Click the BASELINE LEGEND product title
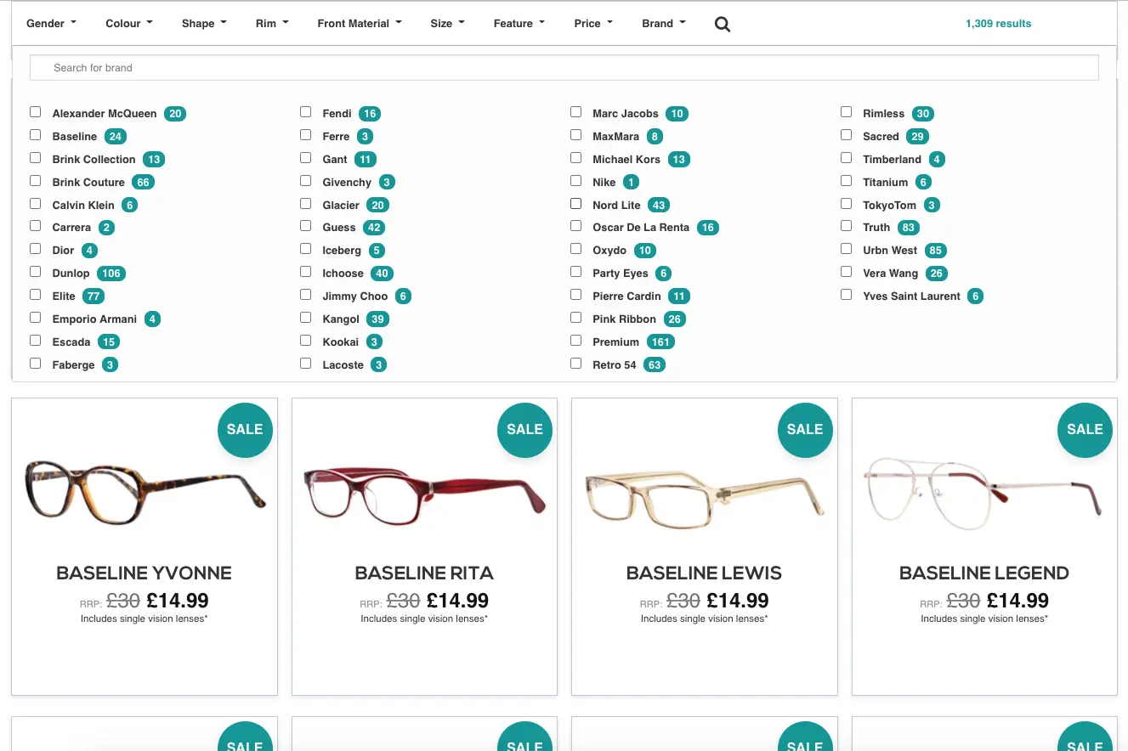 (984, 573)
